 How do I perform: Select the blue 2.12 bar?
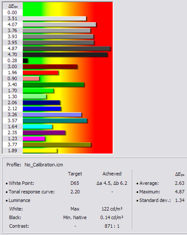(x=42, y=108)
